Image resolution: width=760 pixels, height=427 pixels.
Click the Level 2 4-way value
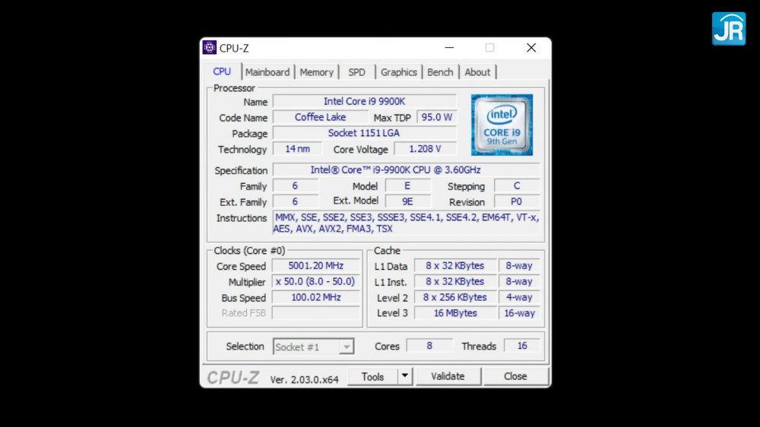click(x=519, y=298)
